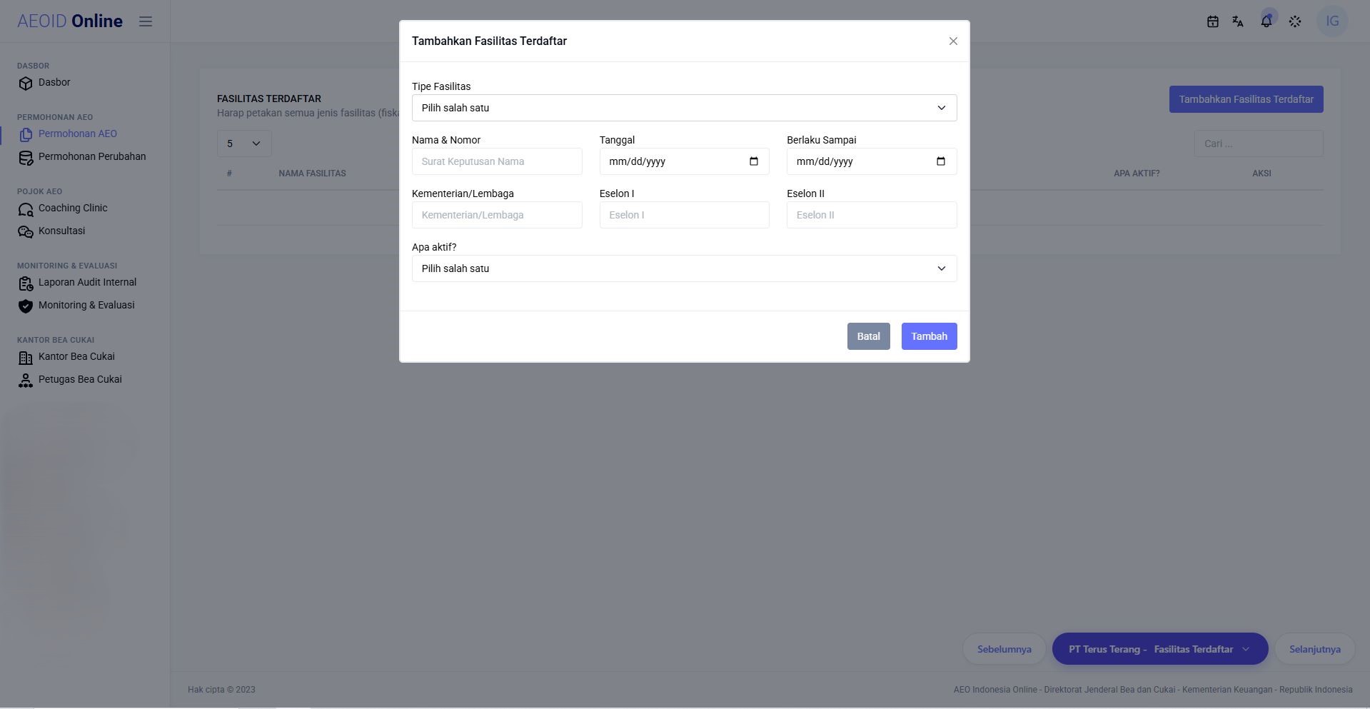Click the Tambah button

(929, 336)
